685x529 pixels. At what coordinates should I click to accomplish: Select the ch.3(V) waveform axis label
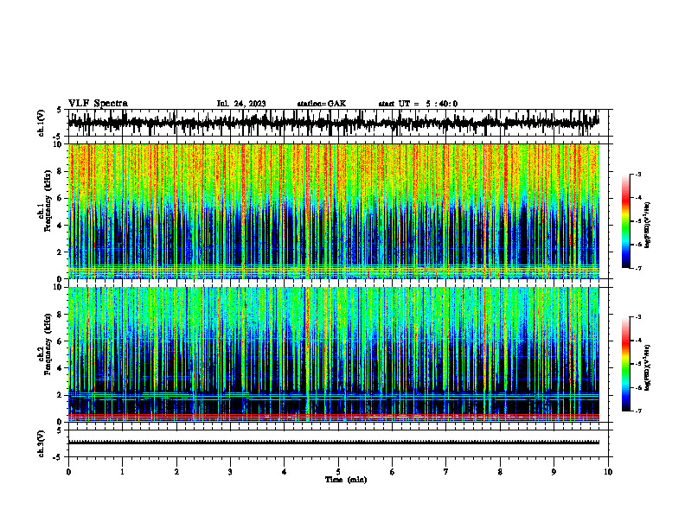tap(42, 443)
